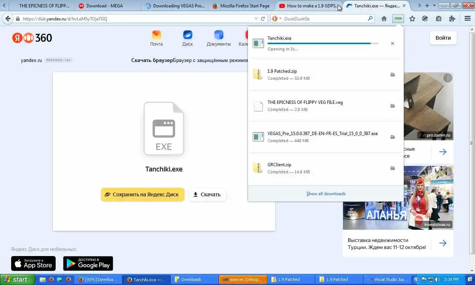
Task: Click the padlock site identity icon
Action: 17,19
